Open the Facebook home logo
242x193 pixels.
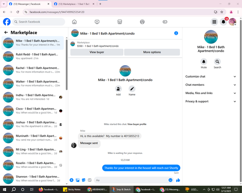coord(7,22)
